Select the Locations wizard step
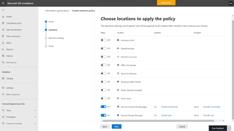234x131 pixels. (51, 30)
